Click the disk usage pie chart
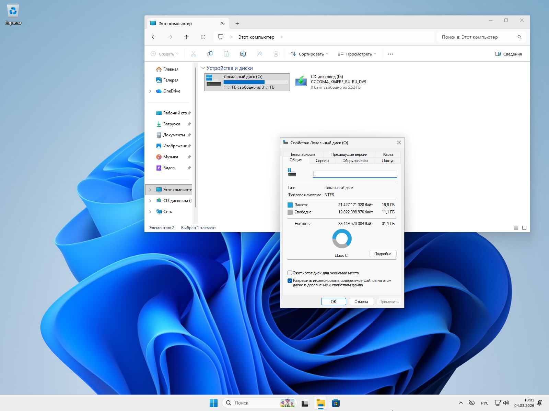The height and width of the screenshot is (411, 549). click(341, 238)
